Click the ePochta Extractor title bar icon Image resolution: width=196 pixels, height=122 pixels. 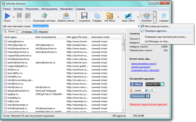click(x=3, y=4)
